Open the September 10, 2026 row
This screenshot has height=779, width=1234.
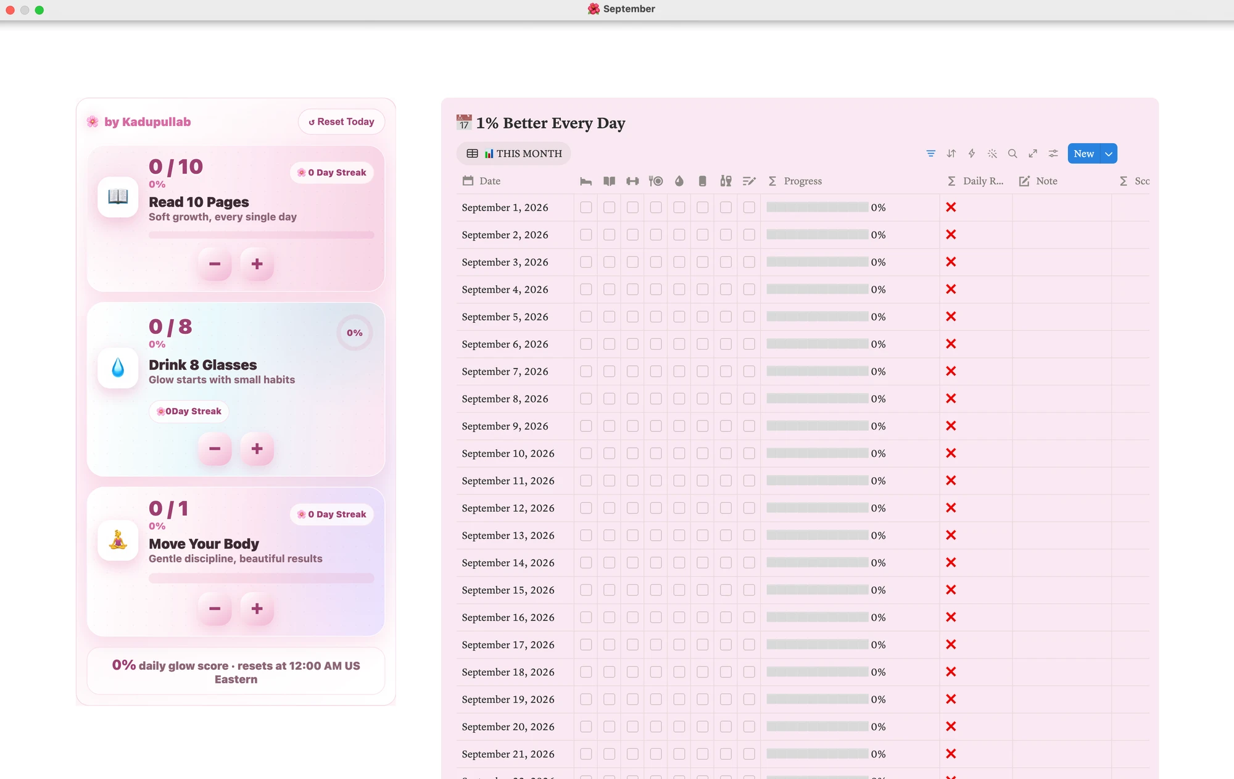coord(508,454)
